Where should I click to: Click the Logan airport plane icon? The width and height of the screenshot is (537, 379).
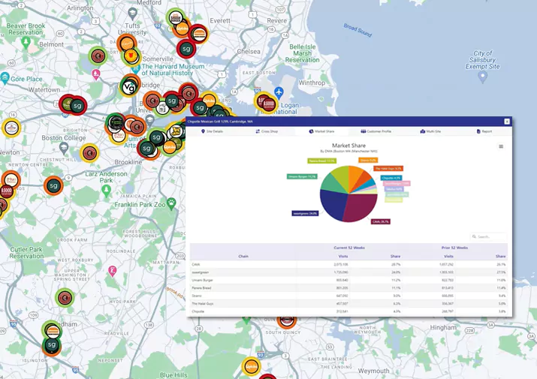[x=279, y=92]
